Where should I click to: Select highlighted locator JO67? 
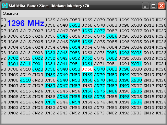click(87, 31)
